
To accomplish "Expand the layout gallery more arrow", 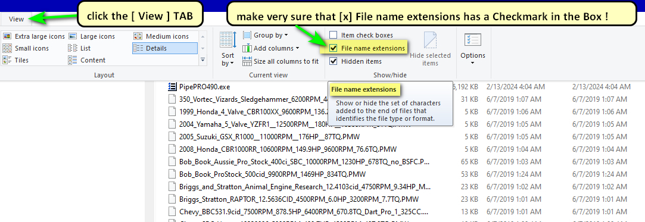I will 202,60.
